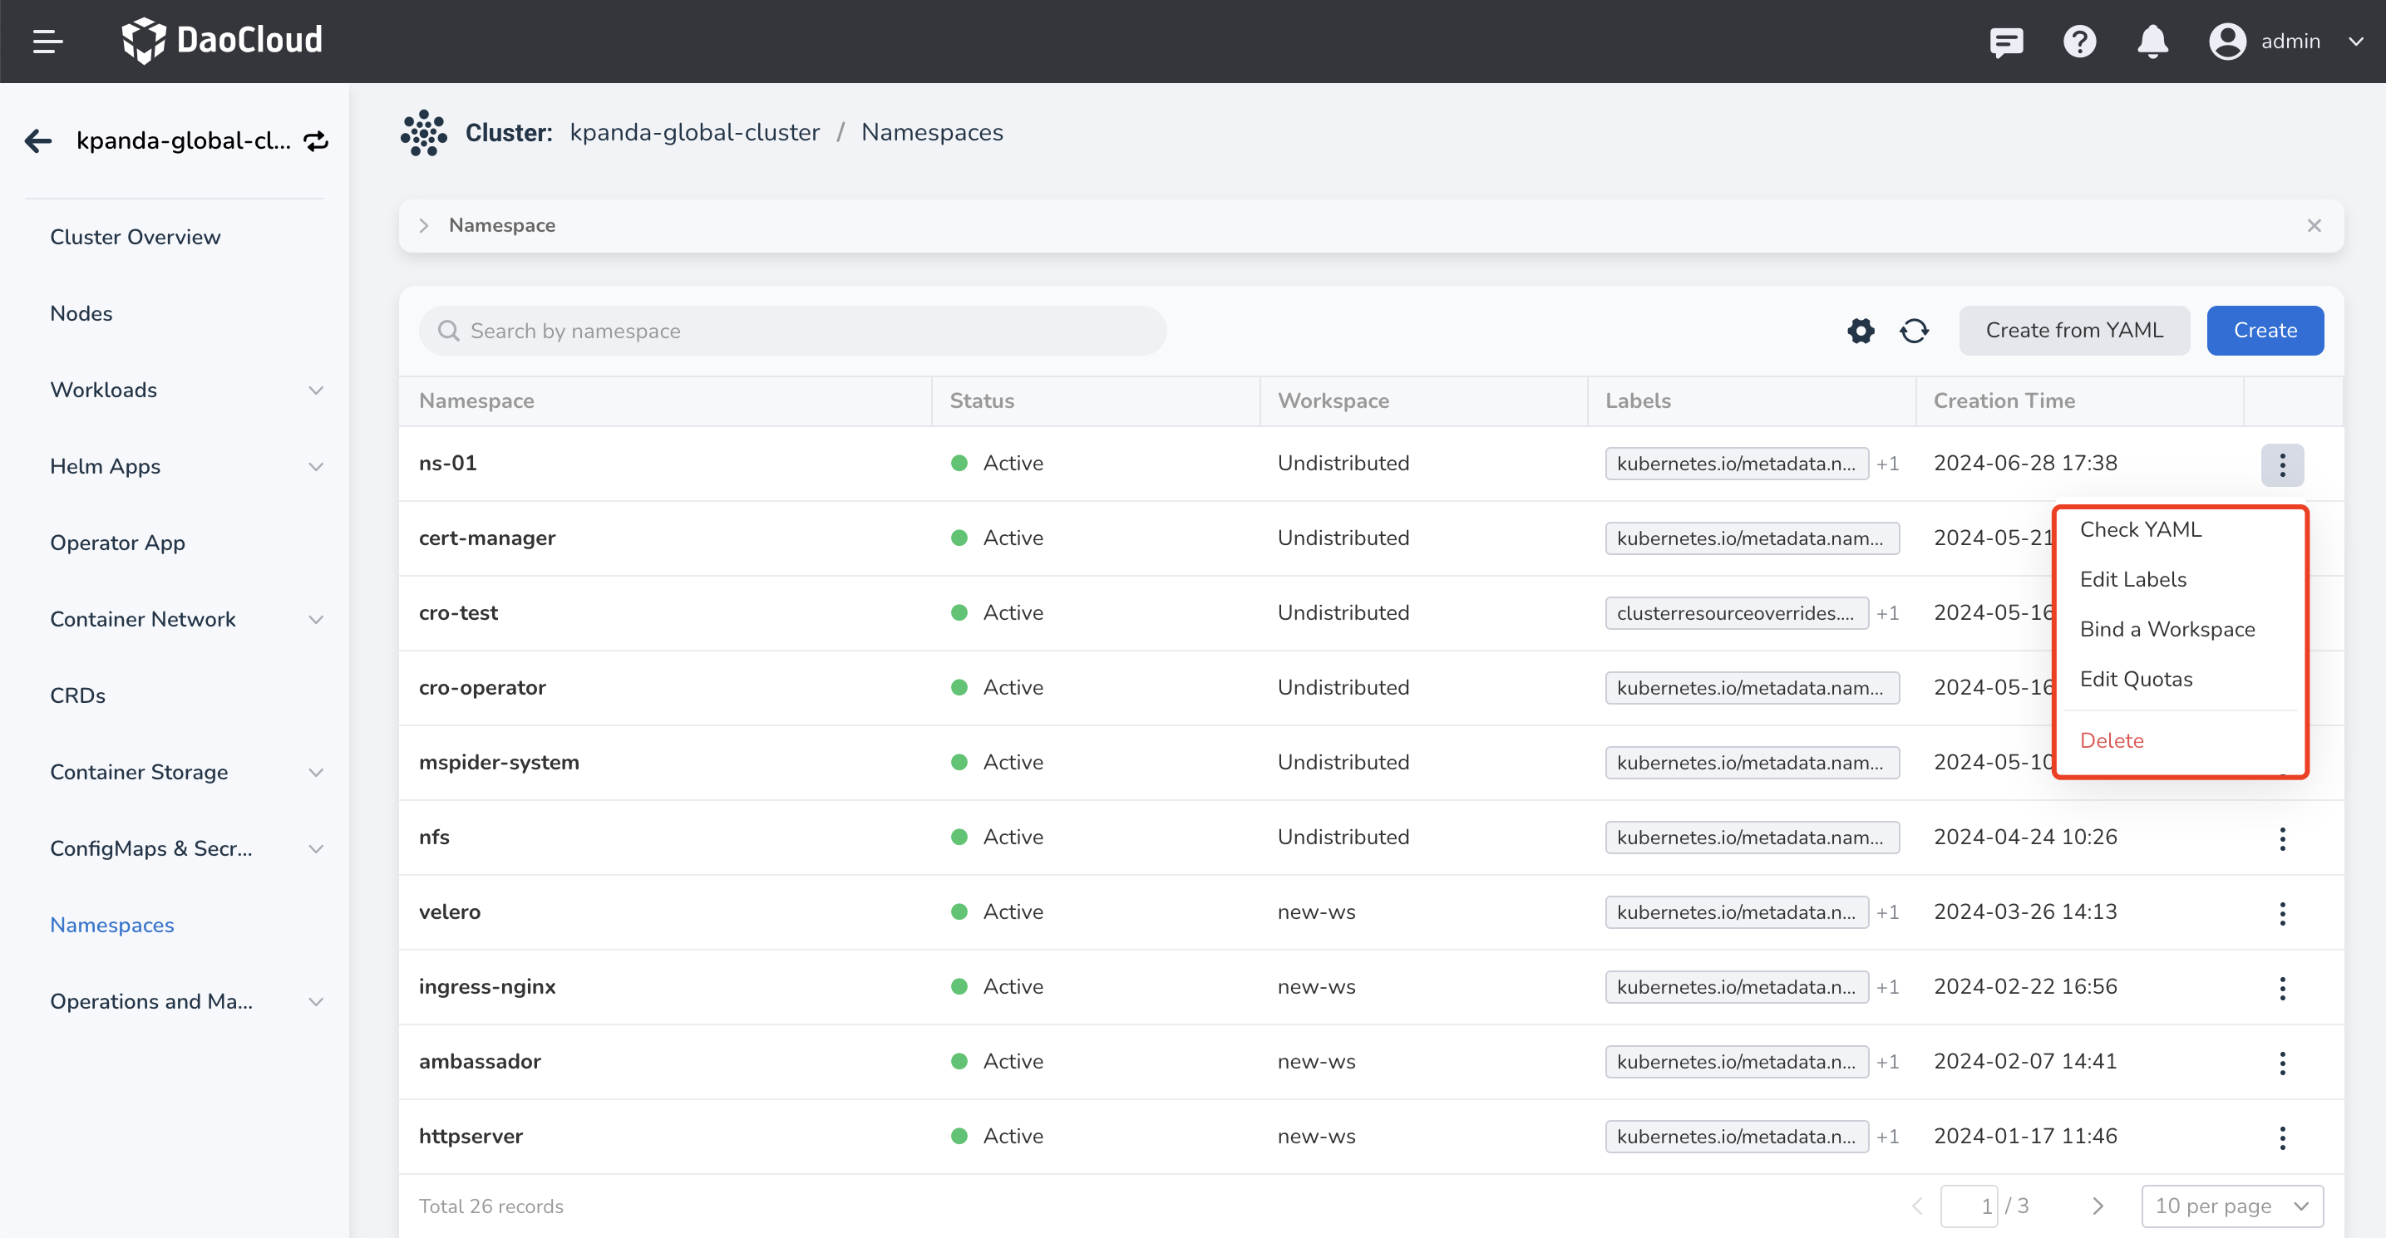
Task: Open the notifications bell
Action: pyautogui.click(x=2152, y=42)
